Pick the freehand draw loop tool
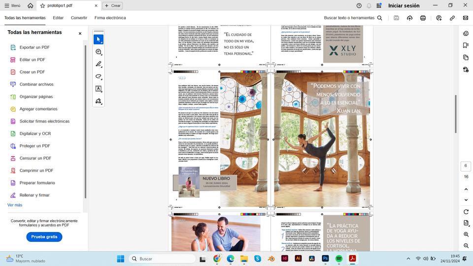The width and height of the screenshot is (473, 266). click(x=99, y=76)
